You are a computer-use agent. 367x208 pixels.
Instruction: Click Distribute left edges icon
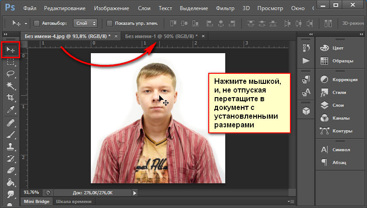pos(288,23)
